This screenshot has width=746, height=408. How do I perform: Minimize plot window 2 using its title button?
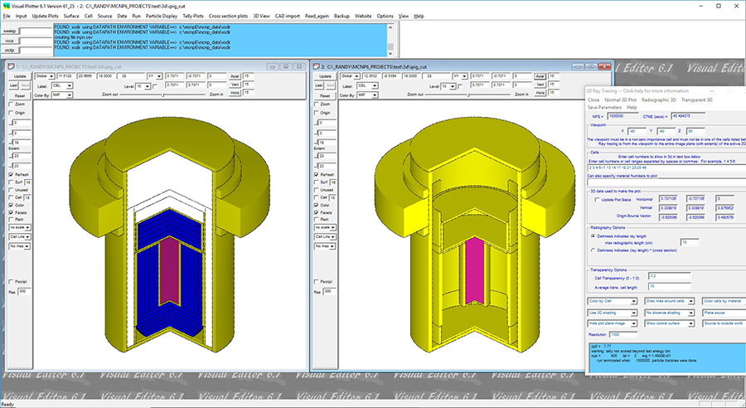tap(578, 66)
